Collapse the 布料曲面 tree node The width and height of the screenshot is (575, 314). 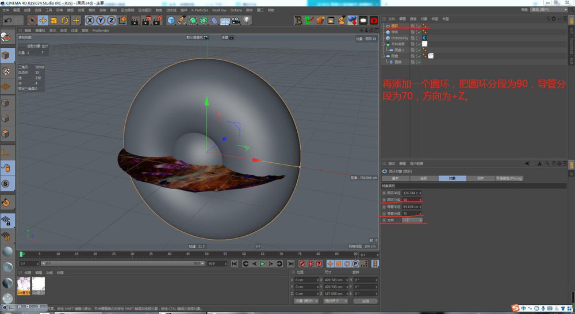384,44
